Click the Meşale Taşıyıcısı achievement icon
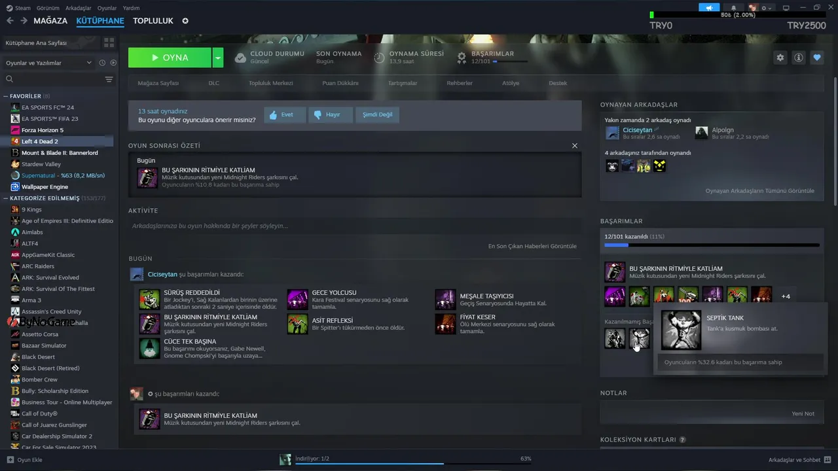Screen dimensions: 838x471 [x=446, y=299]
